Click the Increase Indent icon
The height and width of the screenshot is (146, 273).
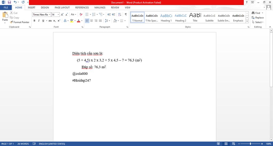click(114, 14)
